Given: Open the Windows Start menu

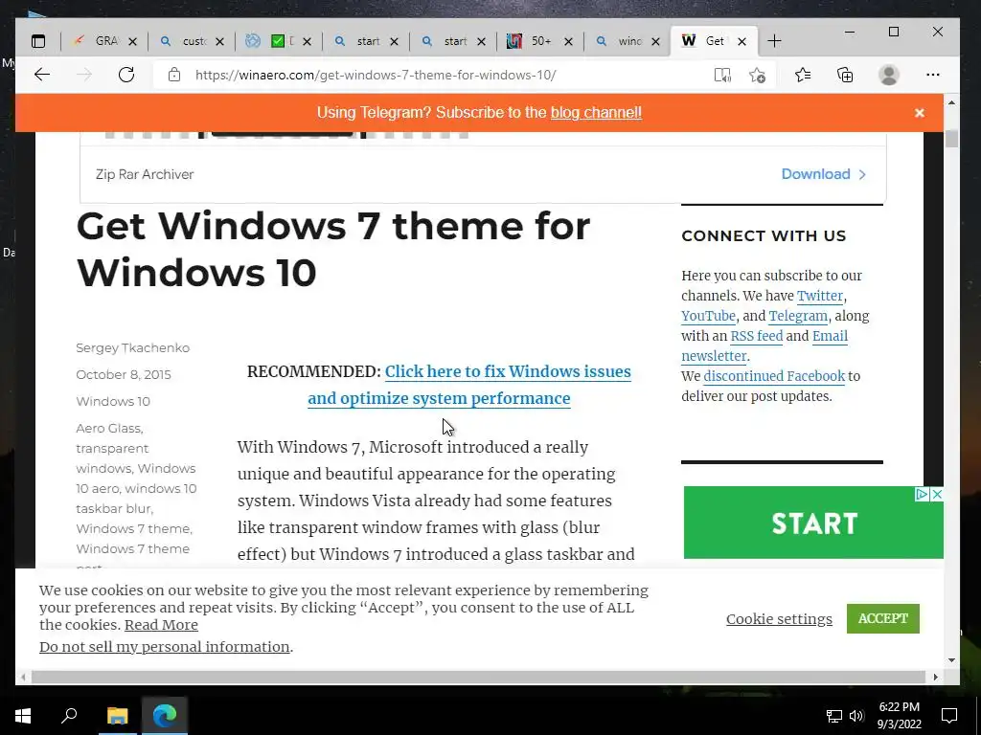Looking at the screenshot, I should point(23,716).
